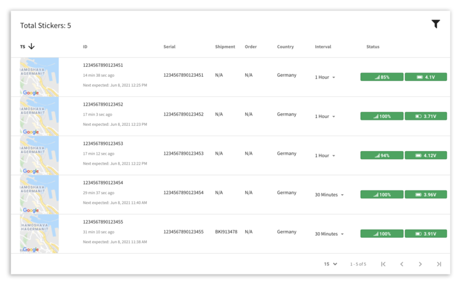Click the 85% signal status badge

[x=382, y=77]
